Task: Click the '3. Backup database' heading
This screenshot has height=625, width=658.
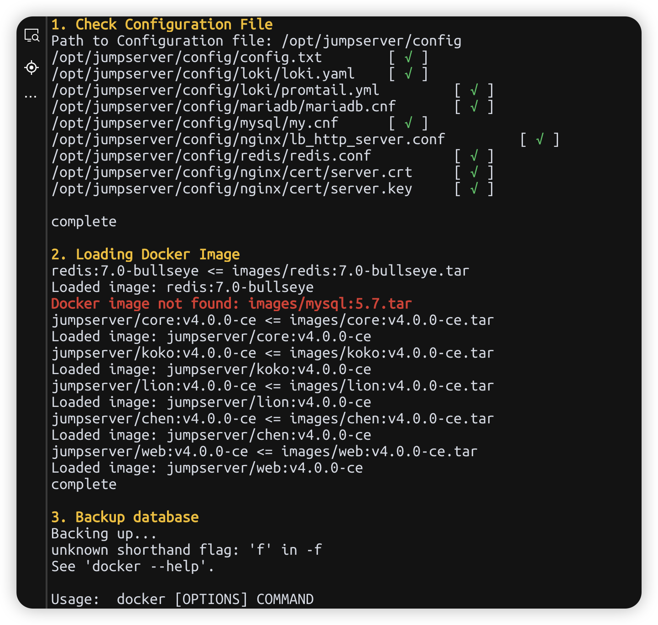Action: 125,517
